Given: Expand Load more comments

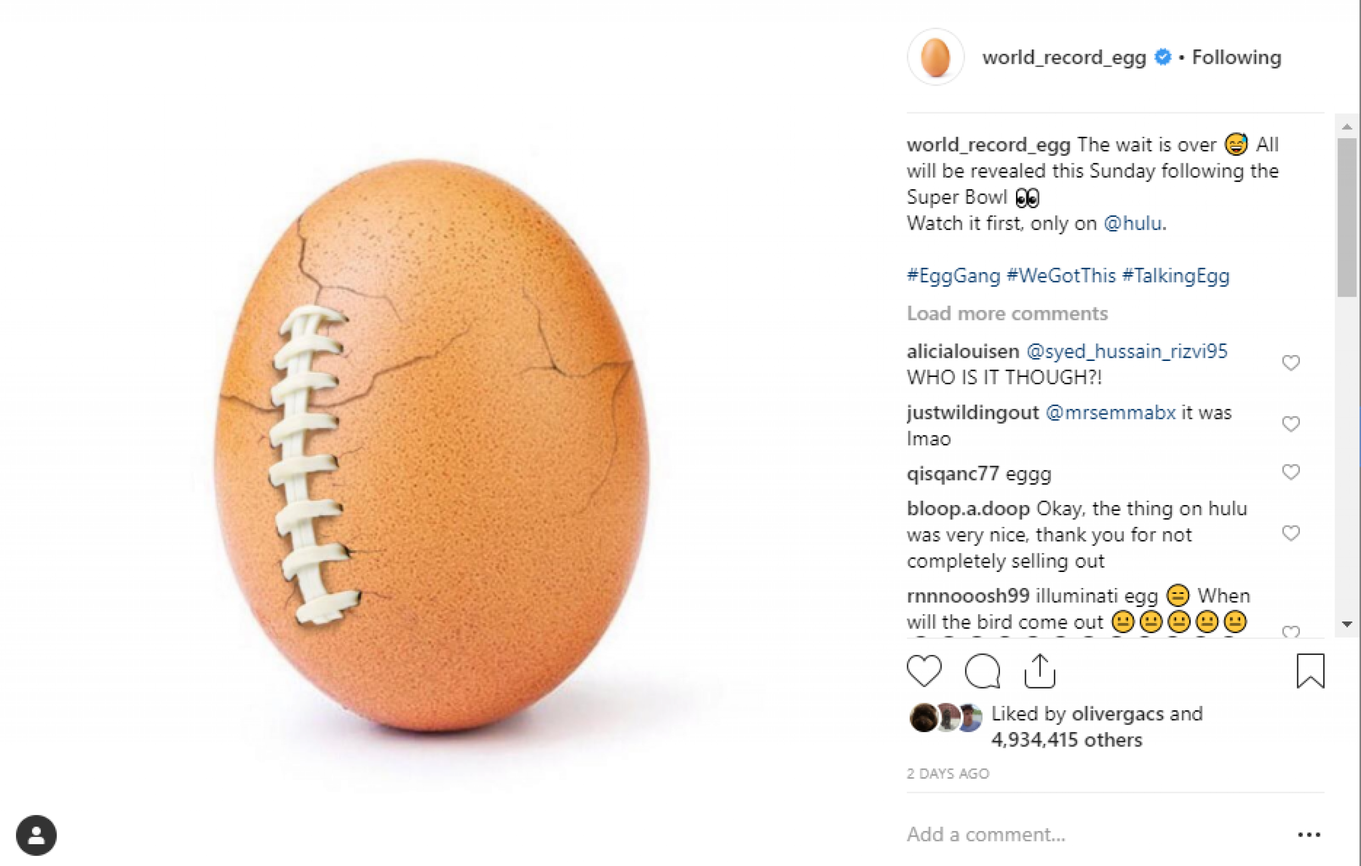Looking at the screenshot, I should [1007, 314].
